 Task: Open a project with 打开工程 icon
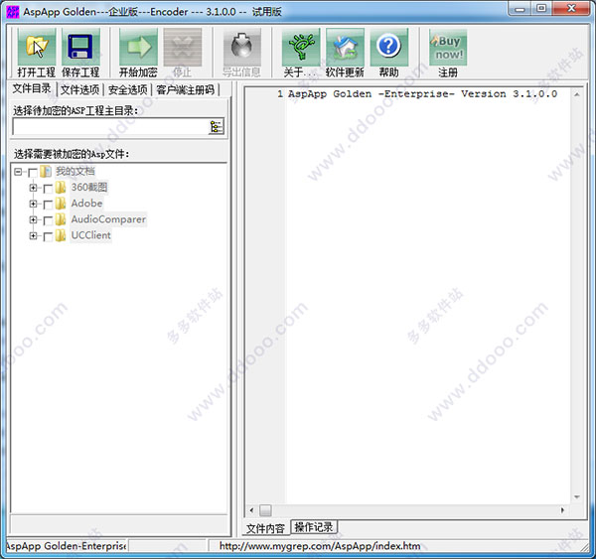[x=37, y=47]
